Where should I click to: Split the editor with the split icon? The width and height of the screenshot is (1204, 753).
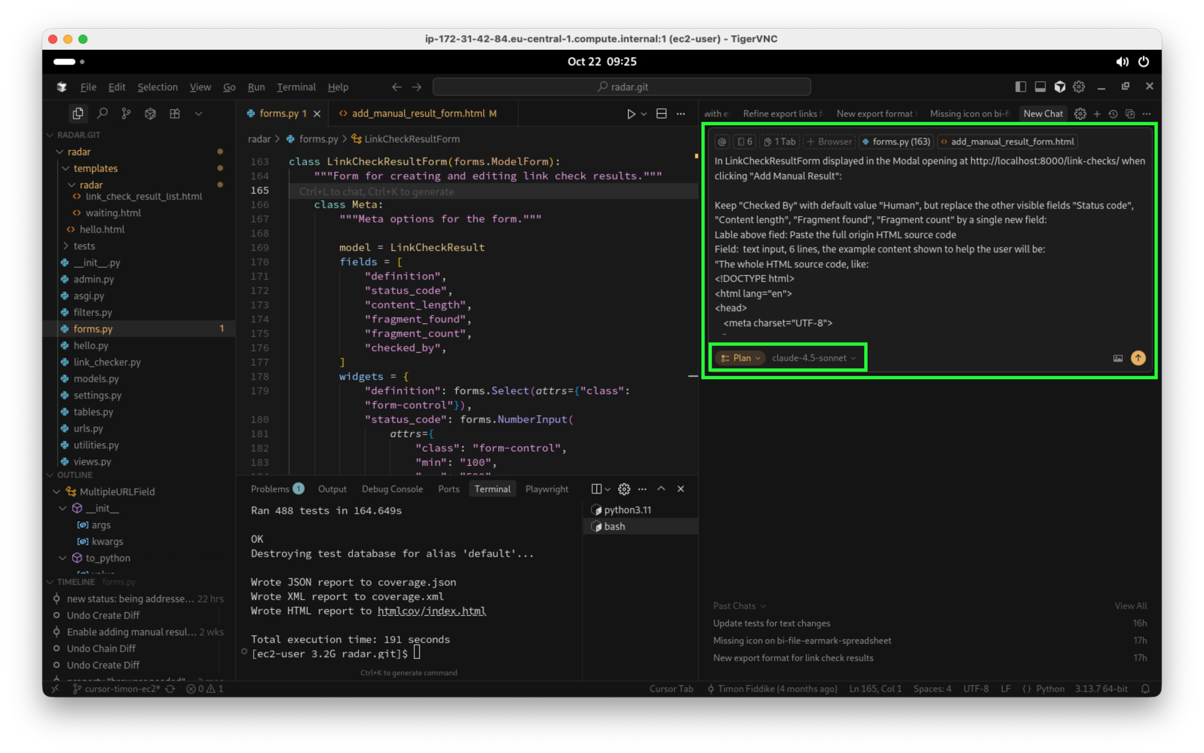(x=661, y=113)
